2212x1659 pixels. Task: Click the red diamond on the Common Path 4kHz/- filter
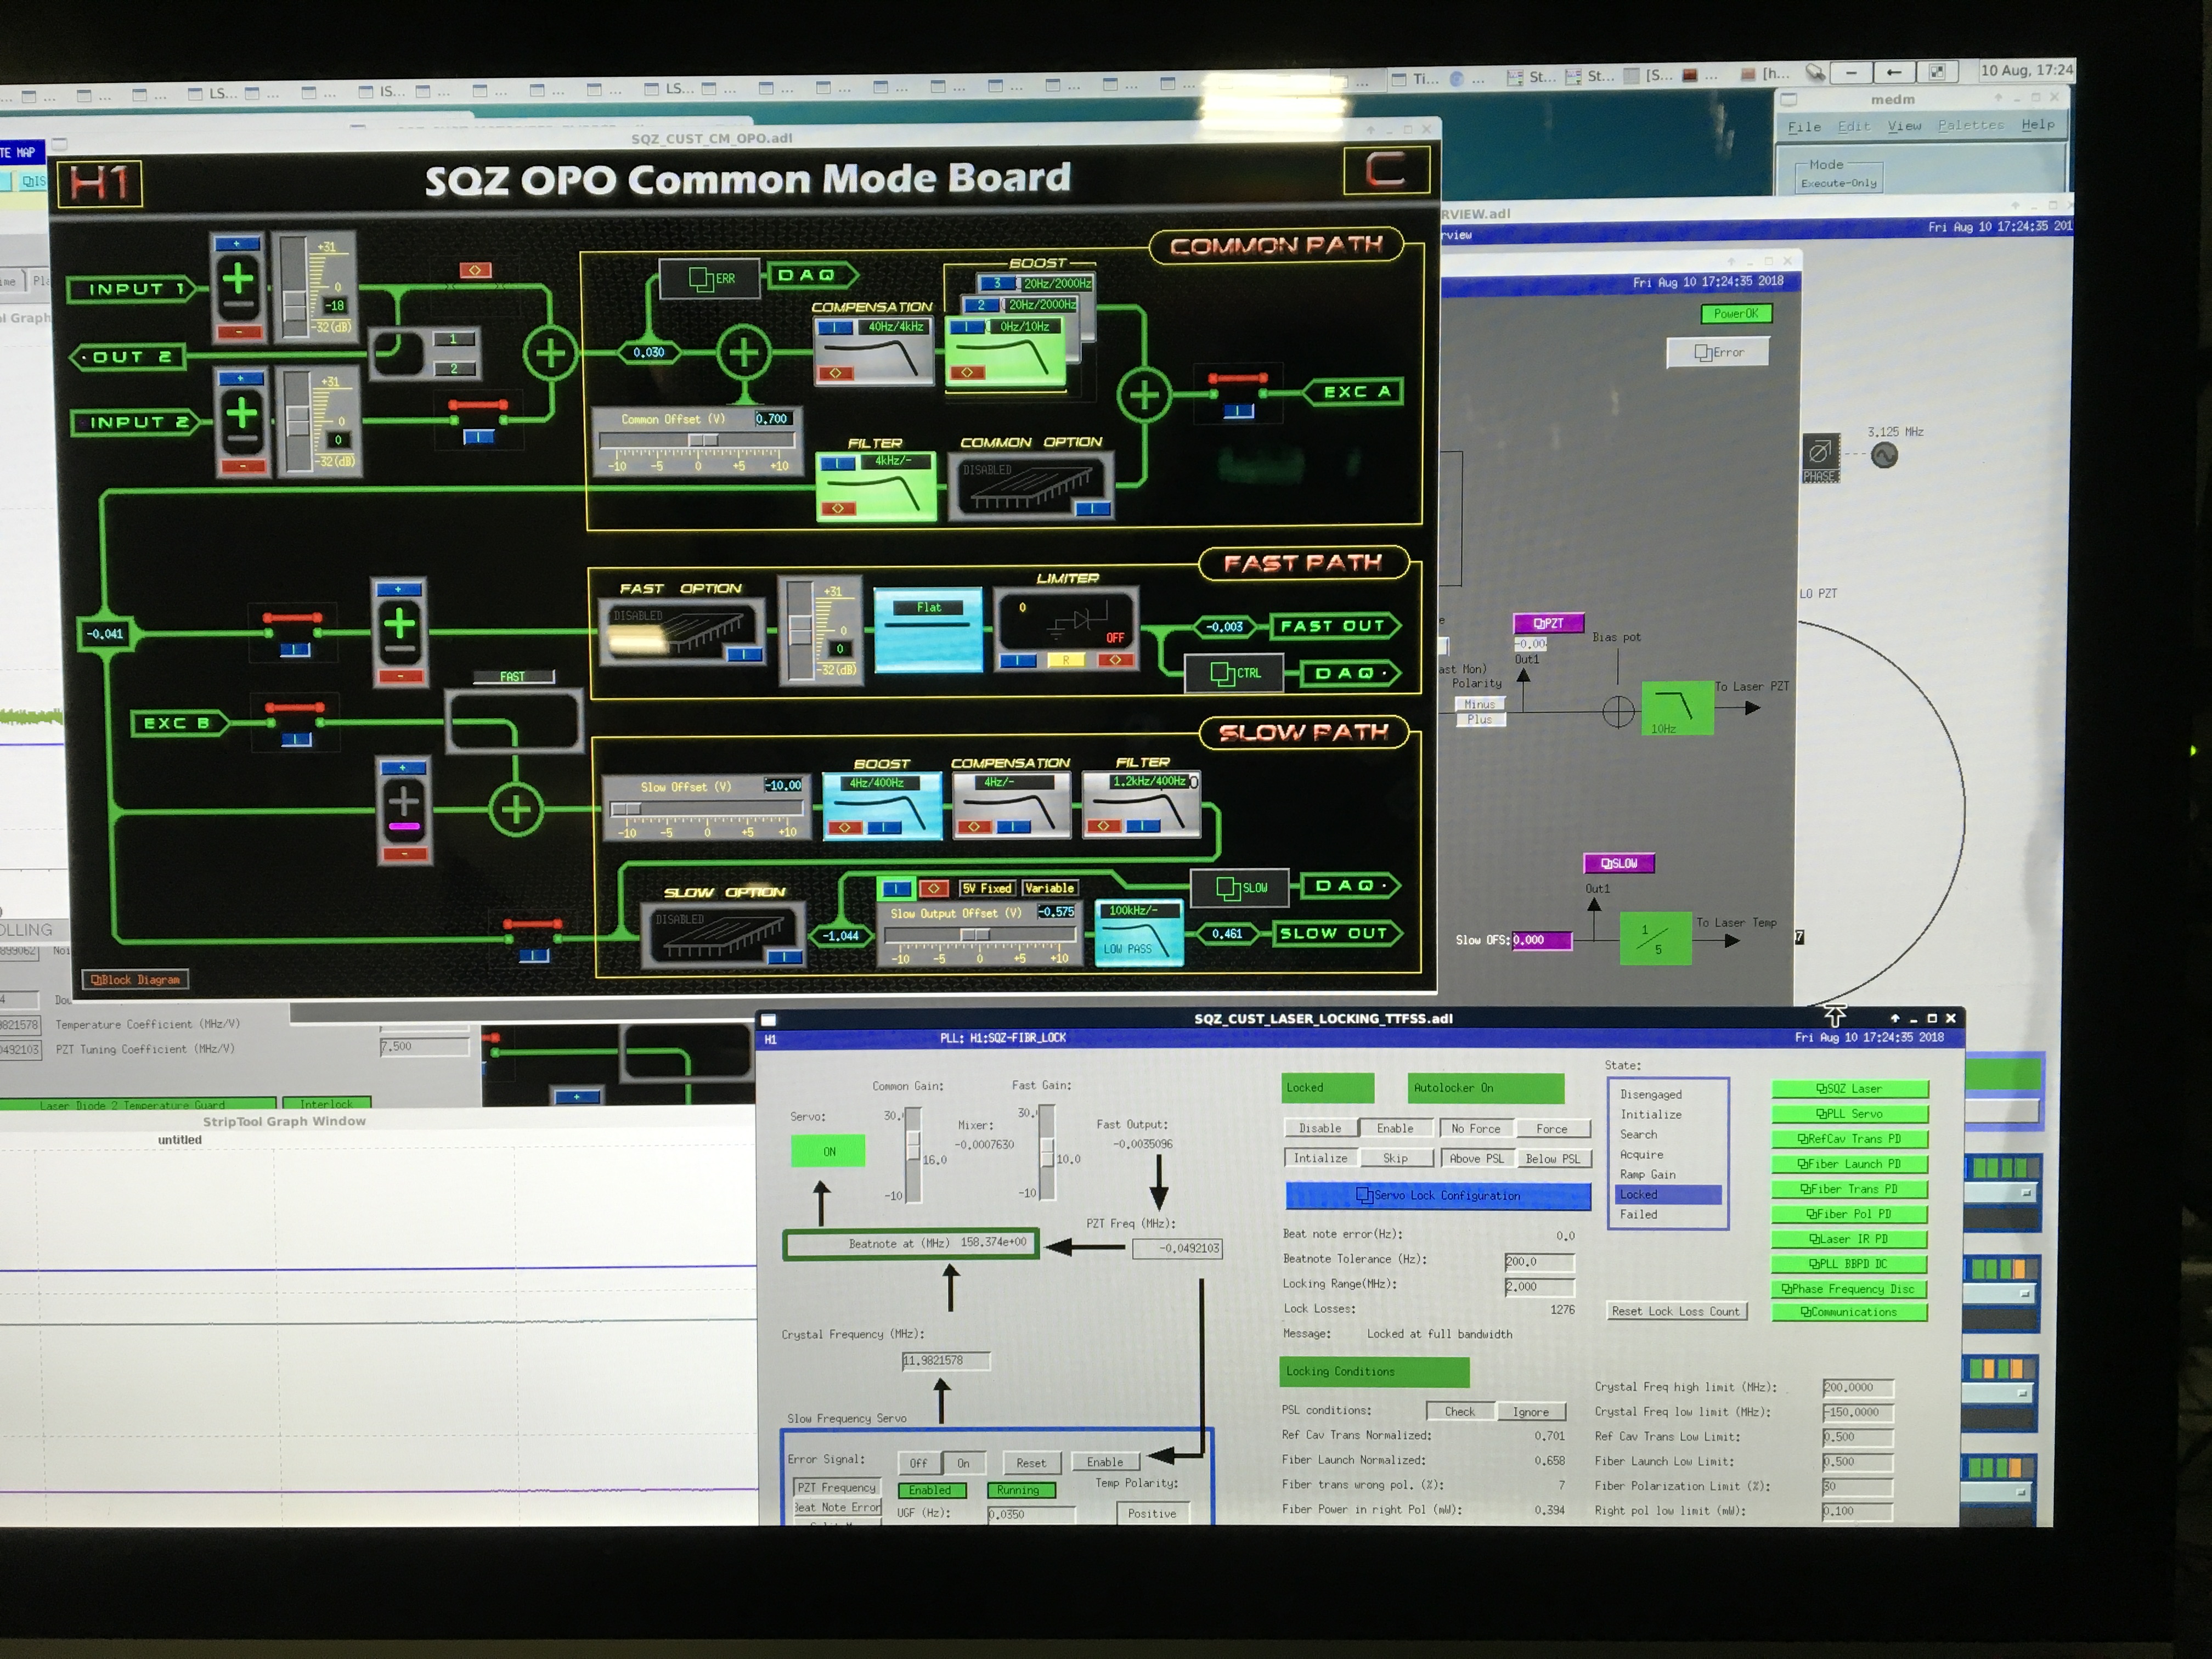838,508
